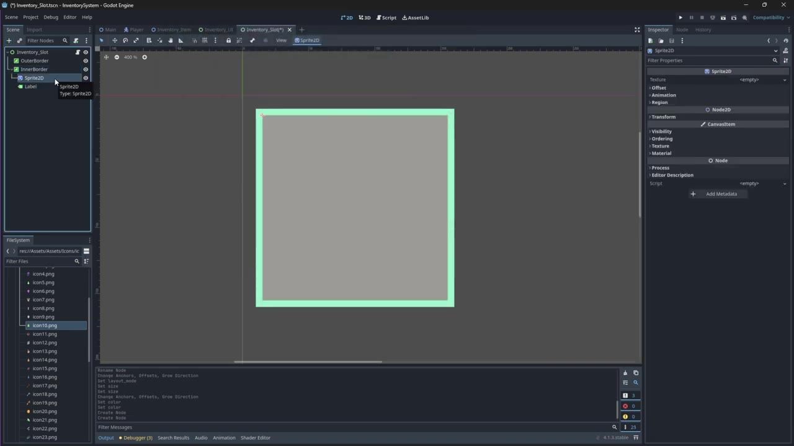The image size is (794, 446).
Task: Copy the output log selection
Action: coord(636,373)
